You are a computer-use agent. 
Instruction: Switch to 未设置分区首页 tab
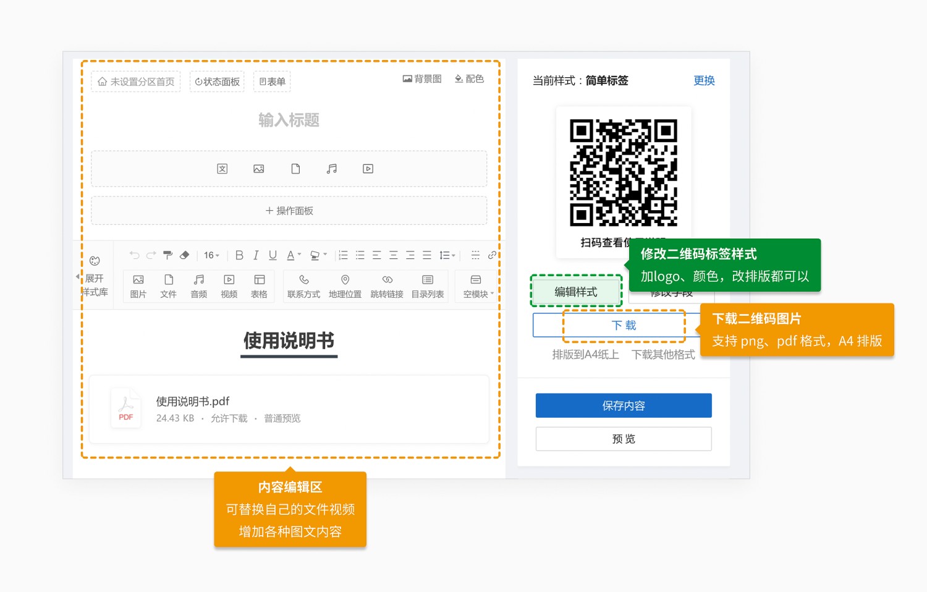136,82
